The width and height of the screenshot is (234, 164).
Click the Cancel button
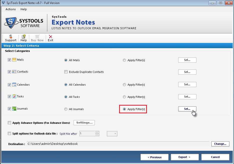tap(215, 157)
